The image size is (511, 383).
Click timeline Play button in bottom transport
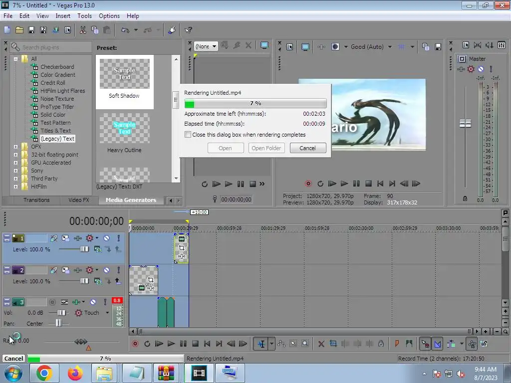171,344
